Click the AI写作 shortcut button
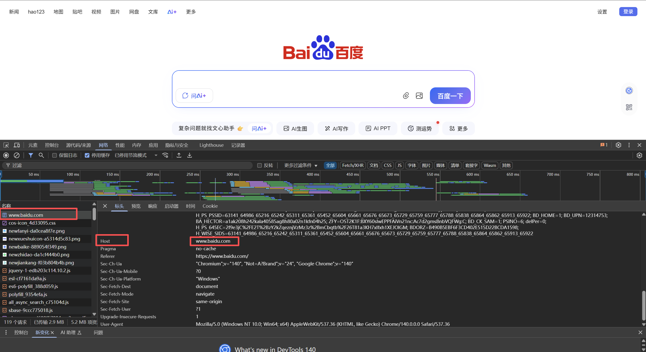 [336, 128]
